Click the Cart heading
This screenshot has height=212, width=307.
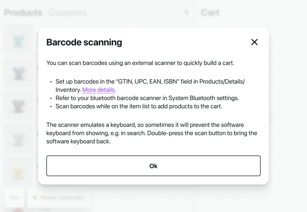click(210, 13)
